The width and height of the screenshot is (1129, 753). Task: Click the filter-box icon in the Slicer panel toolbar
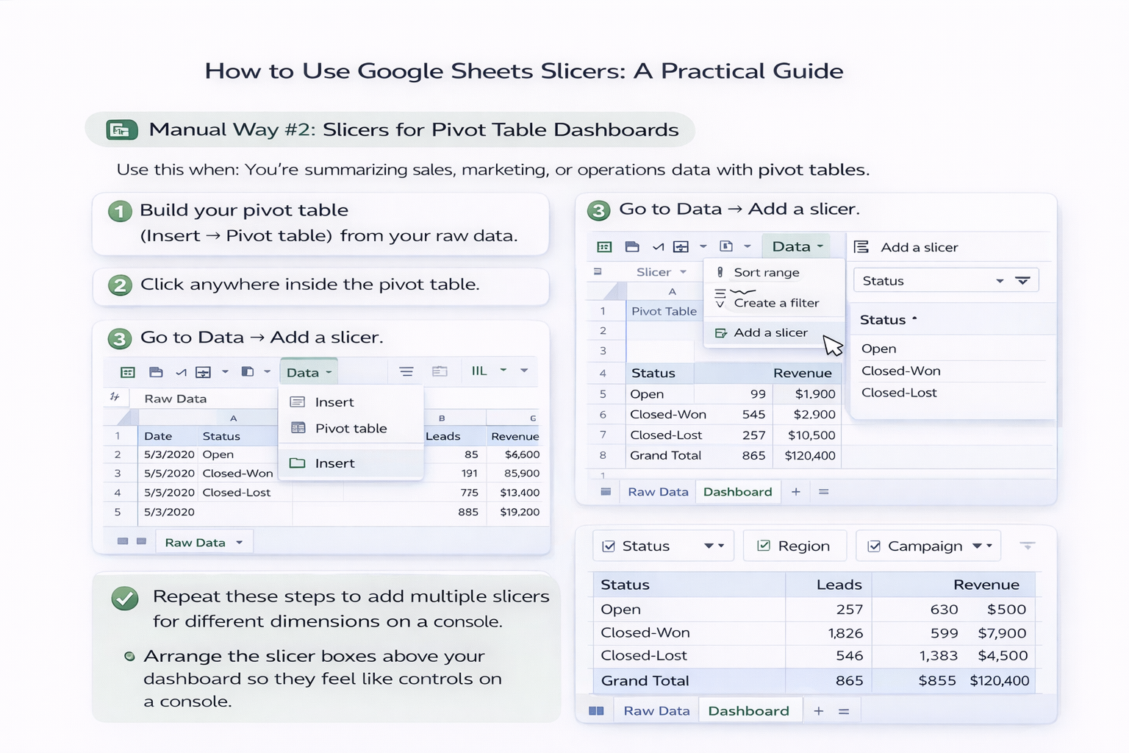[x=681, y=246]
